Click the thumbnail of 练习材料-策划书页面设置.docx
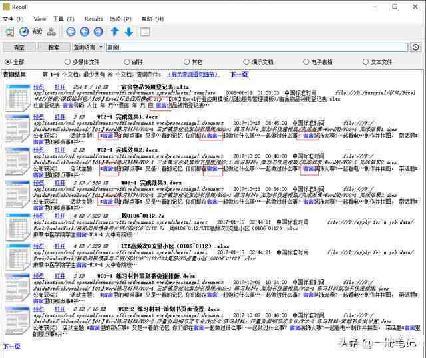 click(18, 320)
